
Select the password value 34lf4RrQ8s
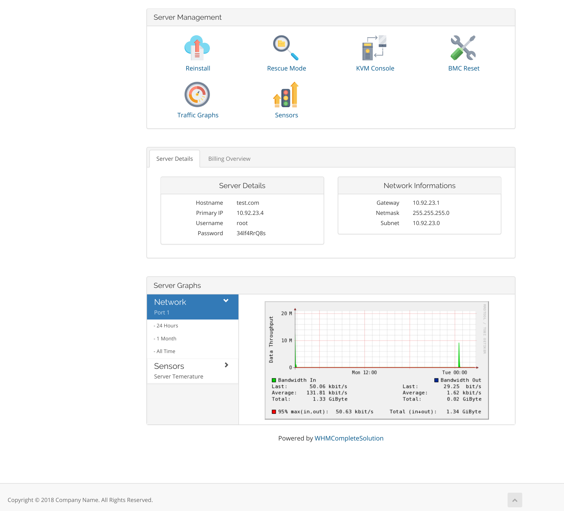(251, 233)
